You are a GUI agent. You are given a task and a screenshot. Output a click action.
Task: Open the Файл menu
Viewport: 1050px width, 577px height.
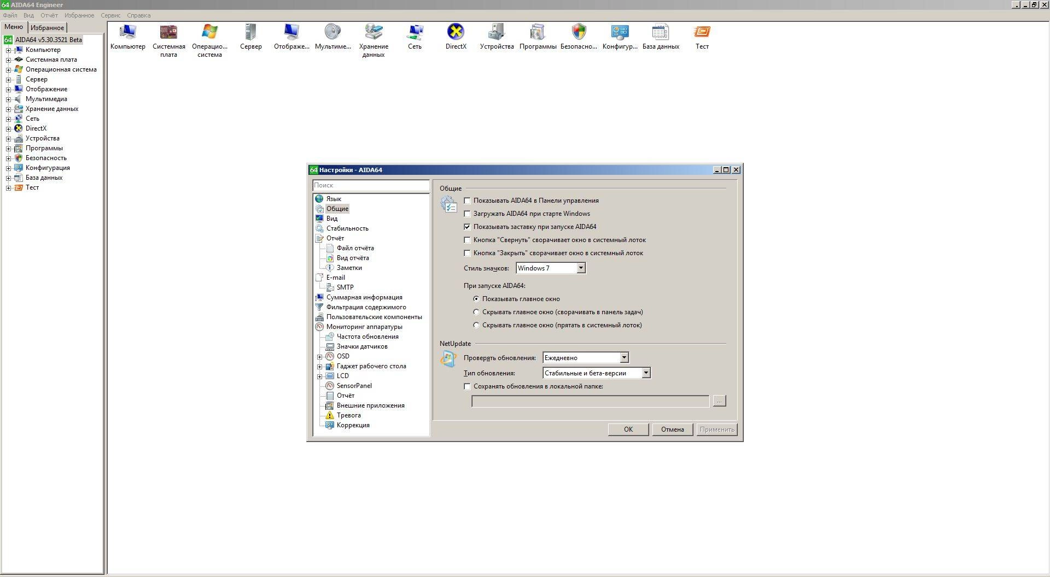coord(10,15)
